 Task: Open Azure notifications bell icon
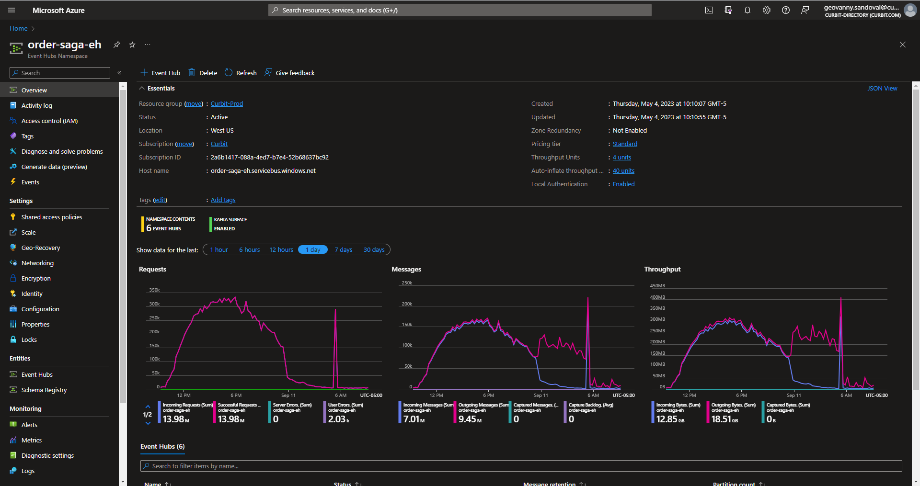tap(747, 10)
